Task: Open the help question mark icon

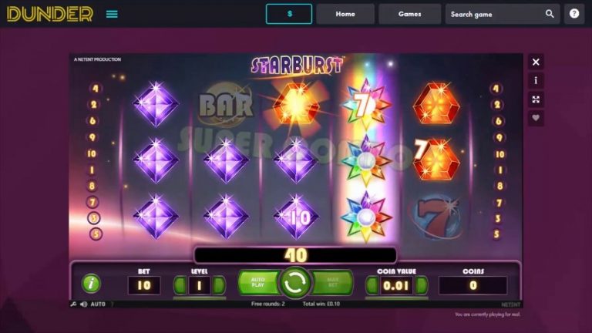Action: [574, 14]
